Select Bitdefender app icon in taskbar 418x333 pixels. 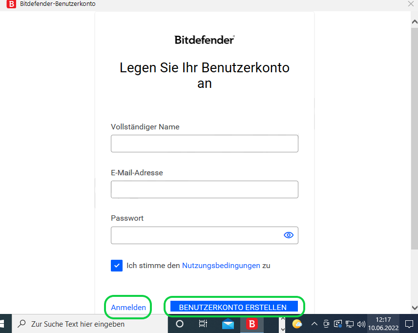252,324
